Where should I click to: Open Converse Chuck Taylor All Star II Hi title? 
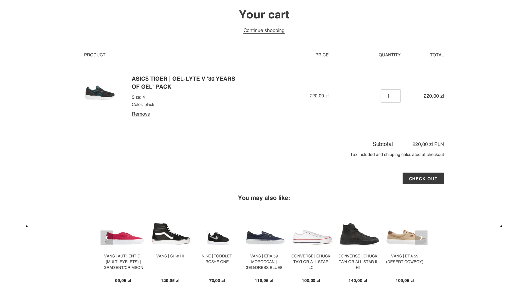(358, 262)
